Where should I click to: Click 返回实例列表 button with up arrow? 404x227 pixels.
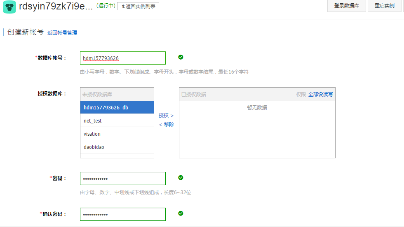138,6
